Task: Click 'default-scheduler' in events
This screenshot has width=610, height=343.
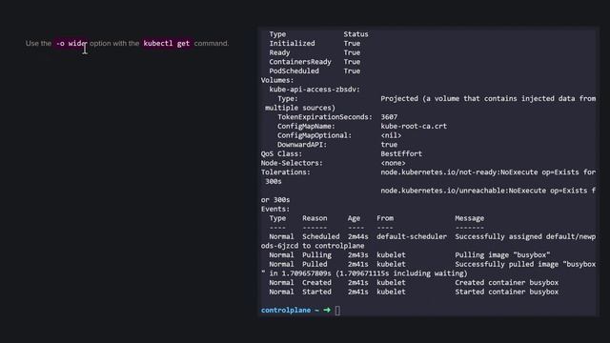Action: [412, 236]
